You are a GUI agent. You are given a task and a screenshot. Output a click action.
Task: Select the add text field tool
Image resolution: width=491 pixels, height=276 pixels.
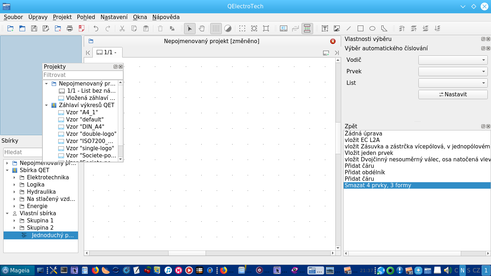pos(325,28)
